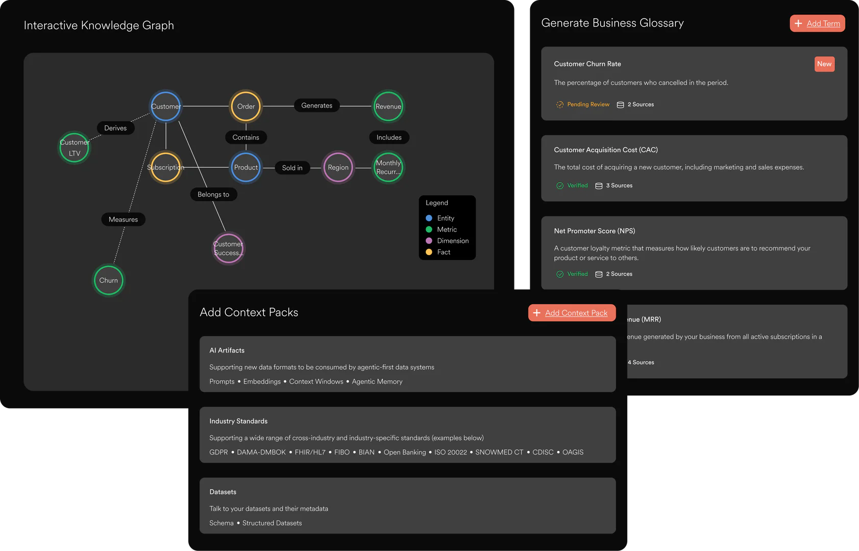
Task: Toggle the Pending Review badge on Customer Churn Rate
Action: tap(582, 105)
